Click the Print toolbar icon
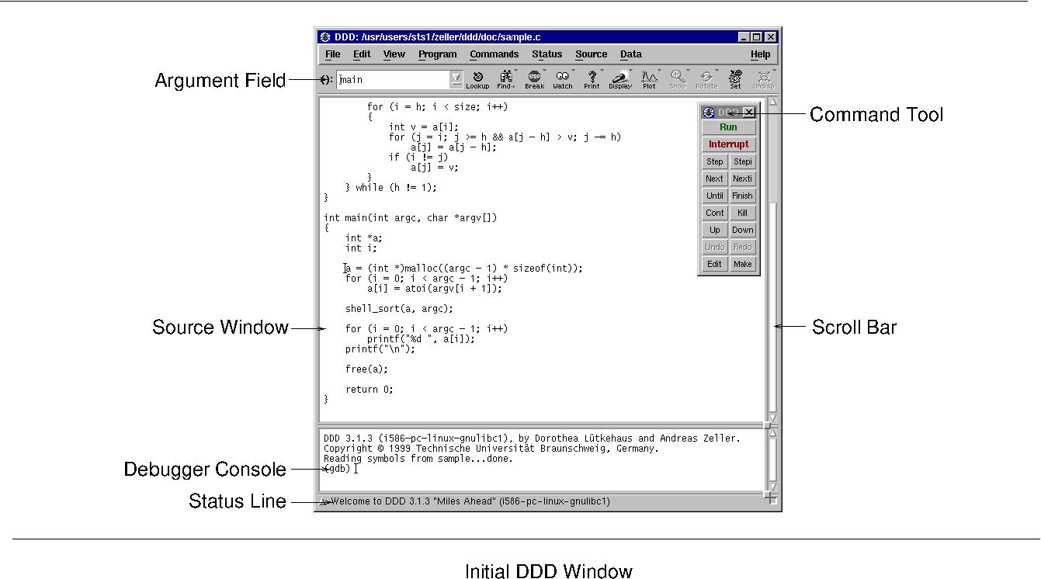Viewport: 1041px width, 579px height. pos(592,79)
